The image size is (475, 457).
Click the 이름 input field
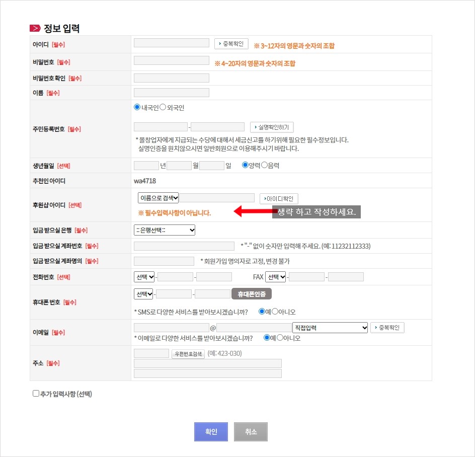[x=172, y=93]
